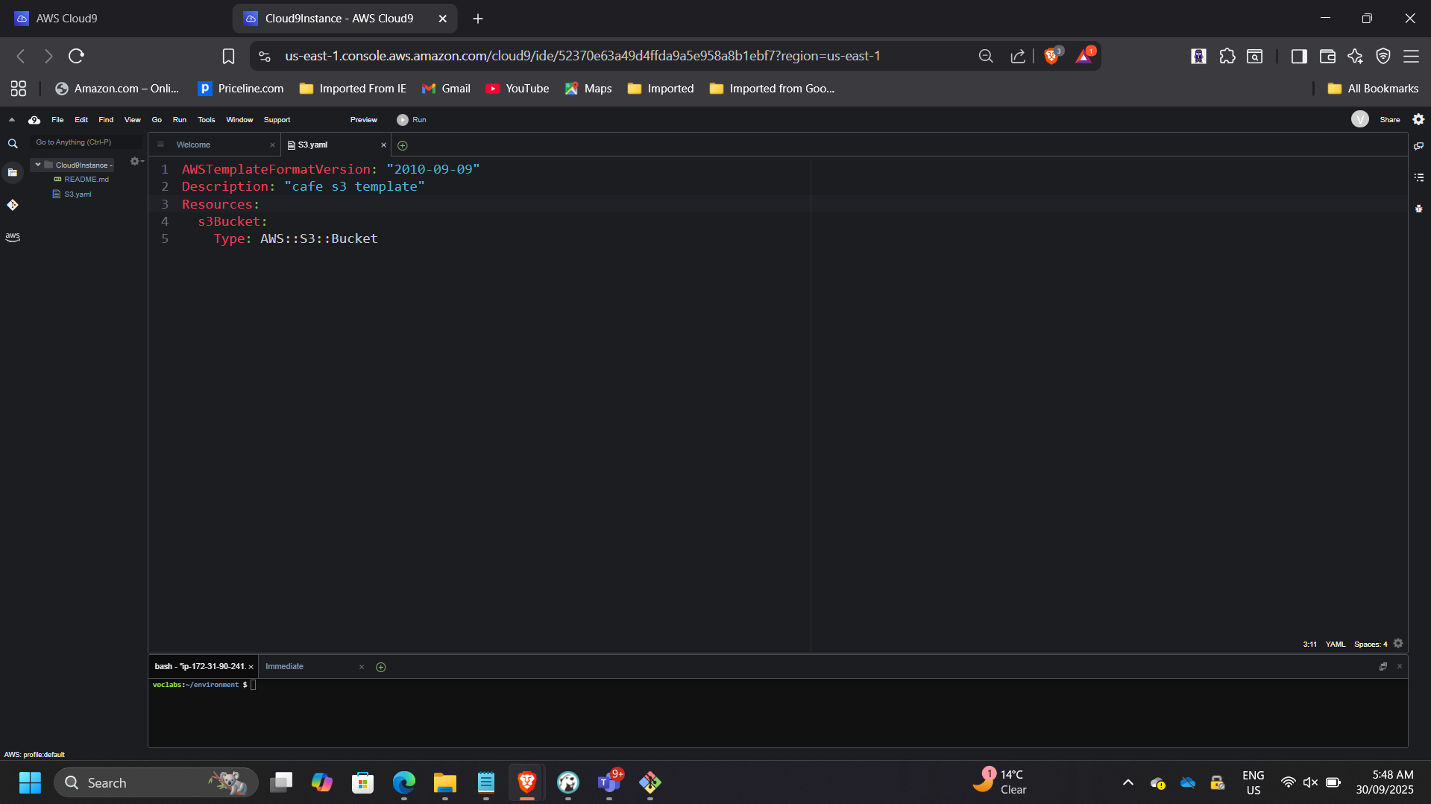1431x804 pixels.
Task: Open the file tree gear dropdown
Action: [136, 162]
